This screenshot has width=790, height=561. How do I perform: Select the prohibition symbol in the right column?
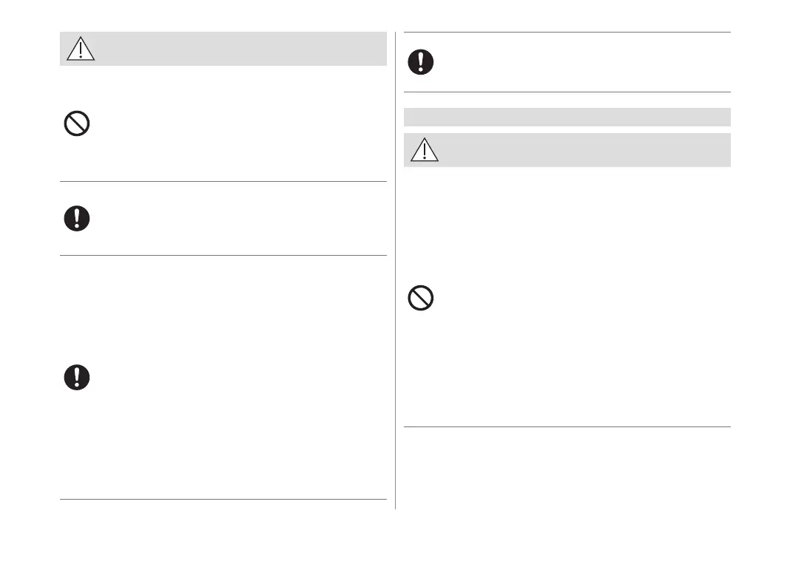tap(420, 299)
